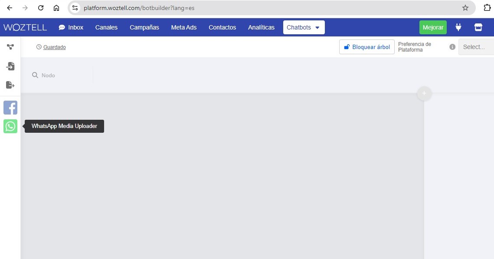Open the Meta Ads section
The height and width of the screenshot is (259, 494).
coord(183,27)
